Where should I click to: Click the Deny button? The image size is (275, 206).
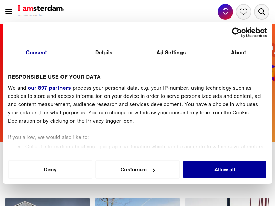point(50,169)
